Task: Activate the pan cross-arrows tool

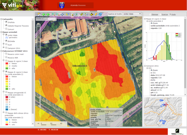Action: pos(62,14)
